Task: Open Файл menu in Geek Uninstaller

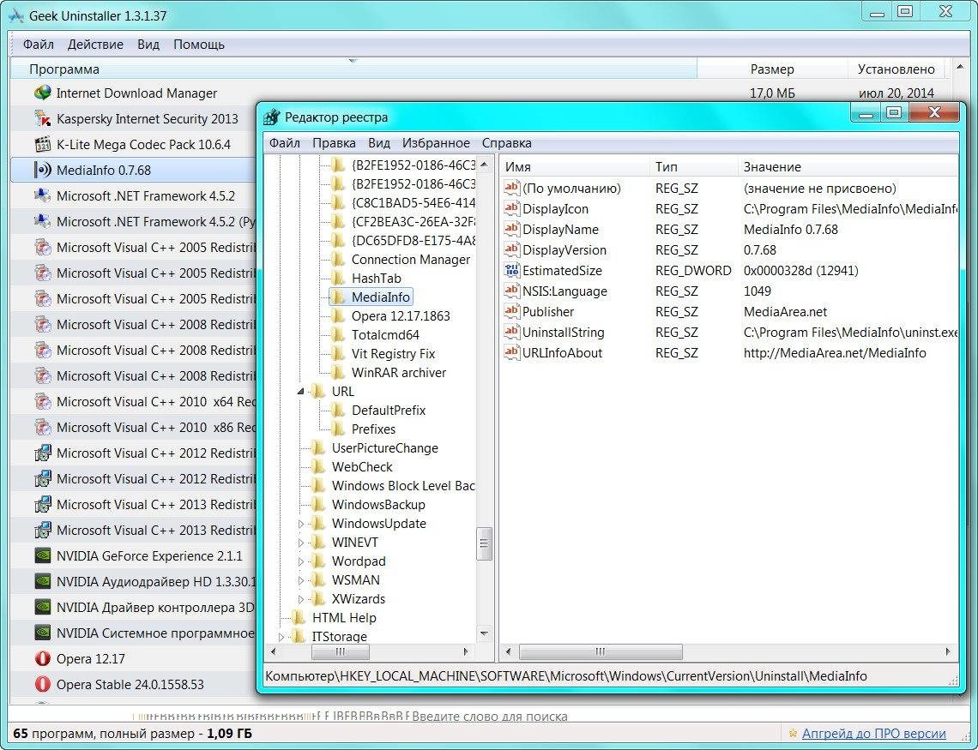Action: click(x=39, y=45)
